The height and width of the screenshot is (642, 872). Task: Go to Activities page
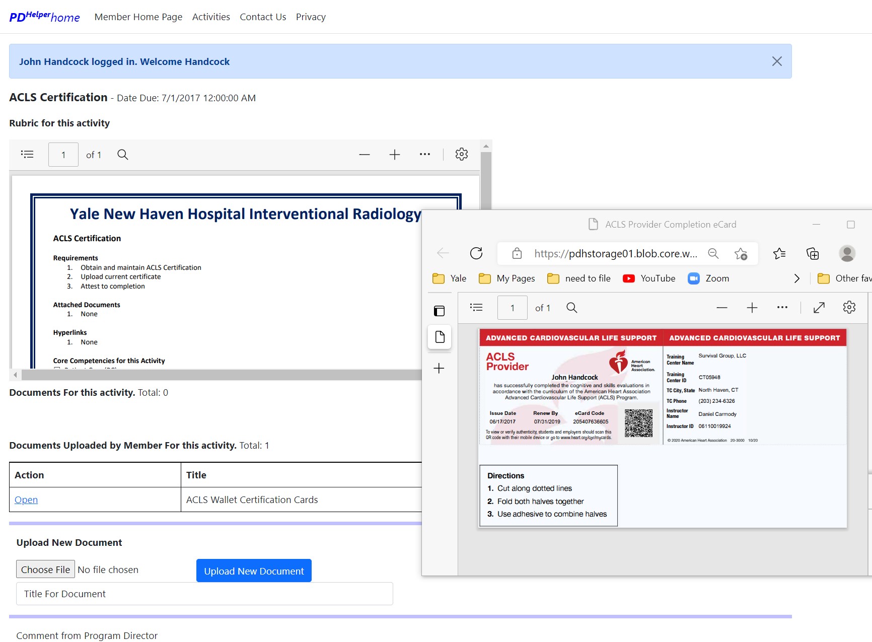(x=211, y=17)
